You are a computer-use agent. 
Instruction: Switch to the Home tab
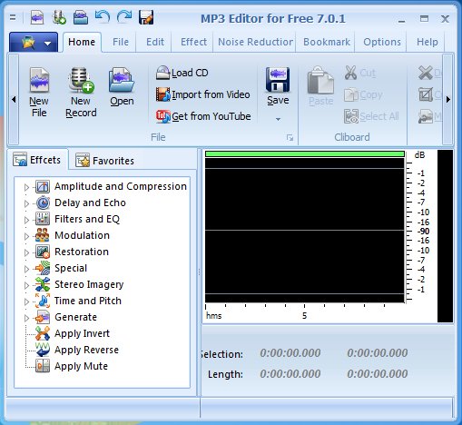point(82,42)
